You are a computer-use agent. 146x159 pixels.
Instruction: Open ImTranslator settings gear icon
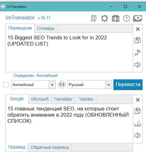click(x=104, y=18)
